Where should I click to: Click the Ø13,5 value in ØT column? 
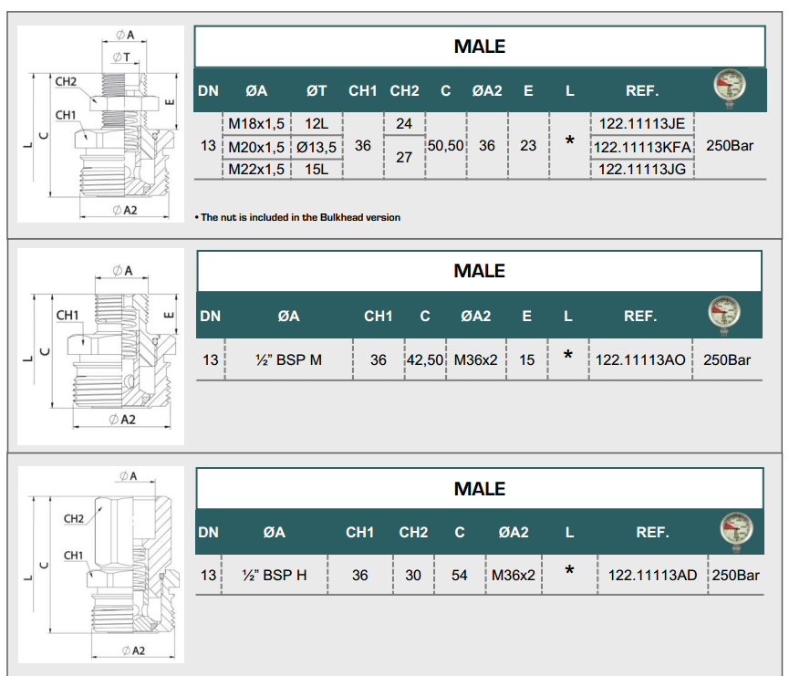pos(317,146)
